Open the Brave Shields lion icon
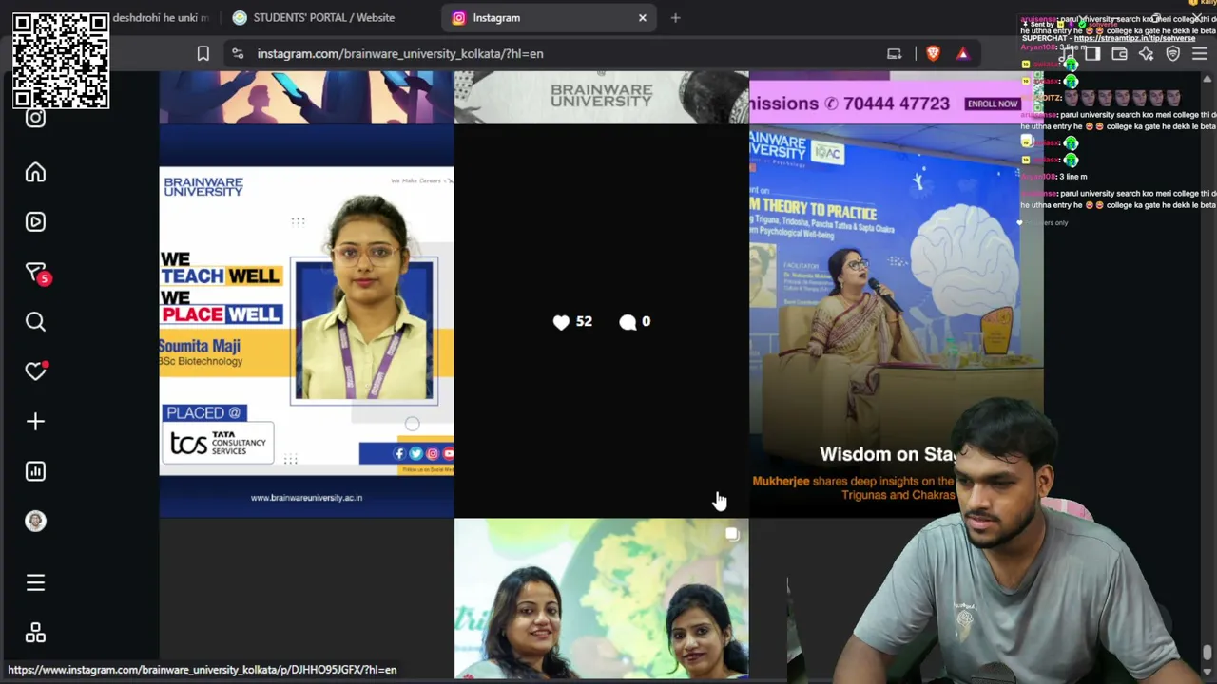 pyautogui.click(x=933, y=54)
